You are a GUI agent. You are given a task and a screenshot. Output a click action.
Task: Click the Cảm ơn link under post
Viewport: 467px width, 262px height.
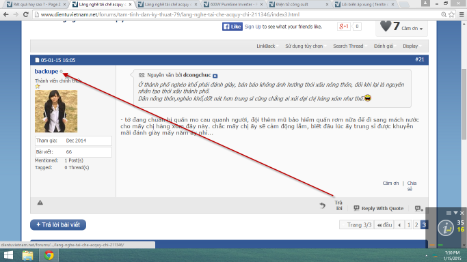tap(390, 184)
